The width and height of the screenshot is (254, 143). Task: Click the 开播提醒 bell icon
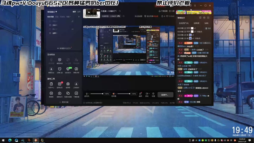click(x=160, y=11)
